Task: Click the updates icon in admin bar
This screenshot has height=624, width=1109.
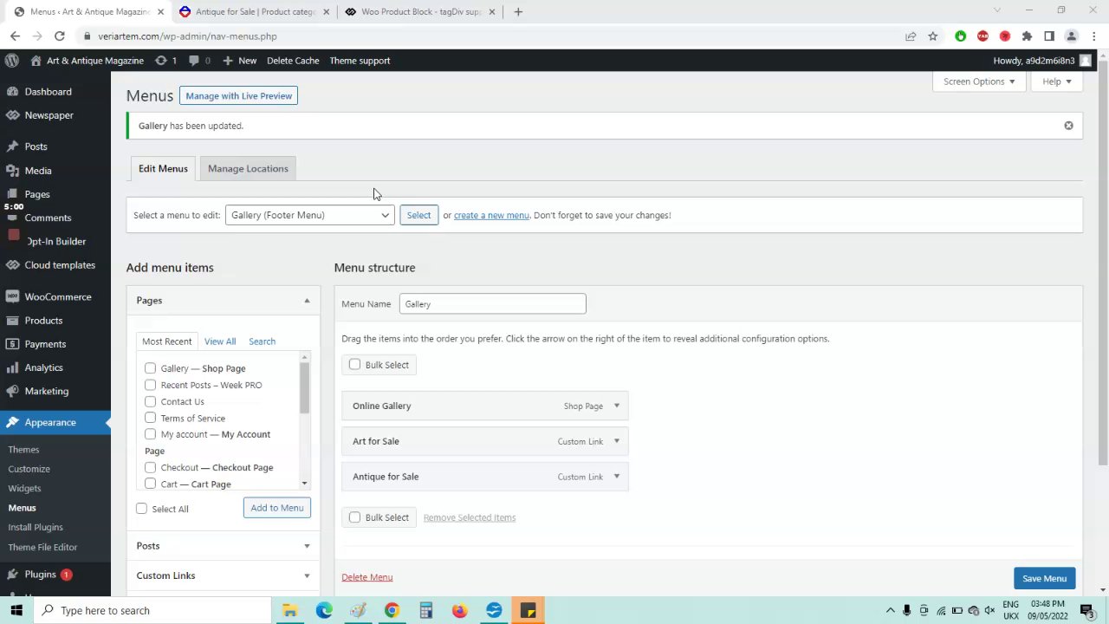Action: tap(161, 61)
